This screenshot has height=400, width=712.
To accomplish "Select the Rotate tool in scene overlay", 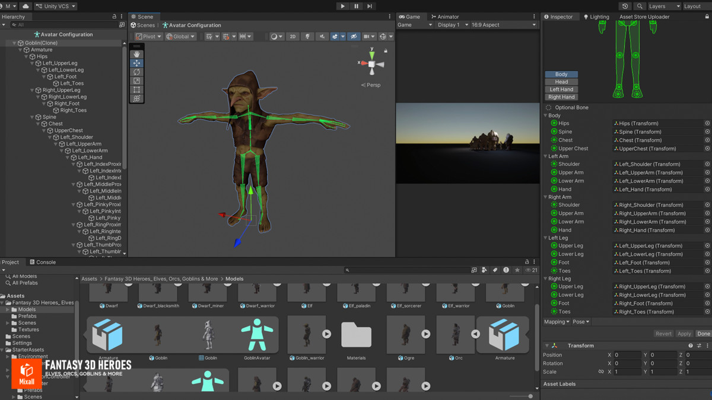I will 136,72.
